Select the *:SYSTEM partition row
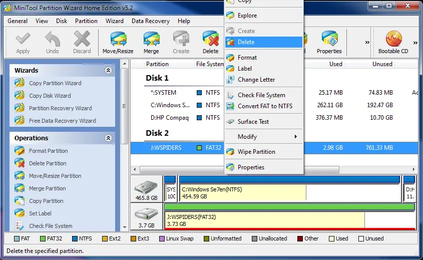This screenshot has width=423, height=260. [274, 93]
